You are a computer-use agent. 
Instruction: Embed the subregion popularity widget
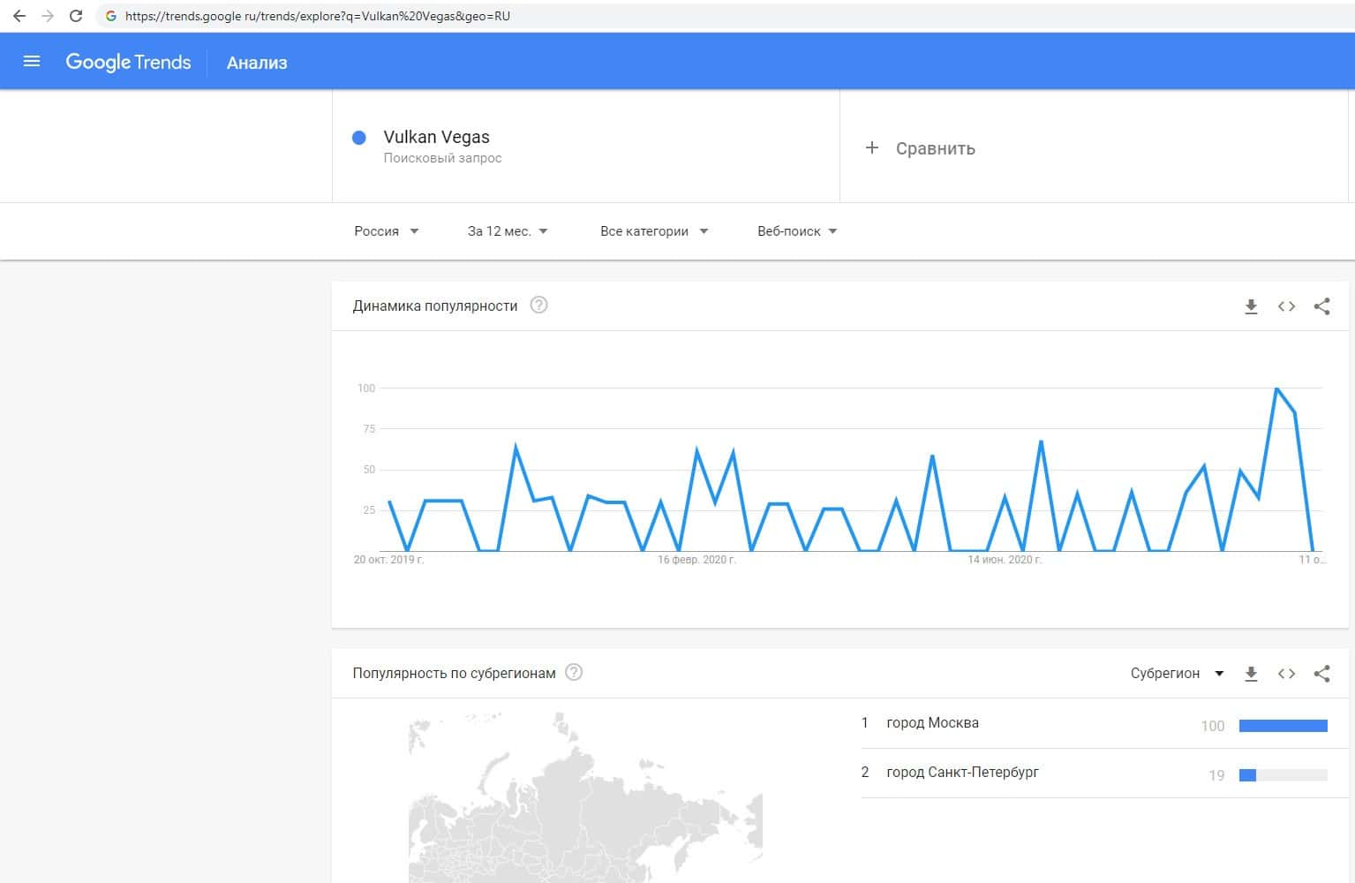click(x=1286, y=674)
